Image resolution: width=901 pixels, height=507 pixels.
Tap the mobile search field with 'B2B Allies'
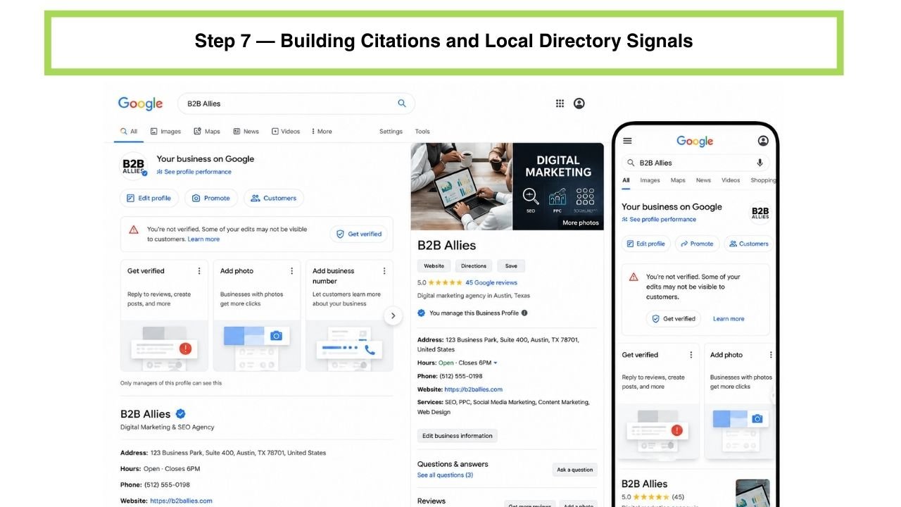pyautogui.click(x=695, y=163)
